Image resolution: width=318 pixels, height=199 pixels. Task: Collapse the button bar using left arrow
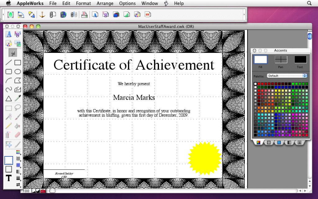coord(3,15)
